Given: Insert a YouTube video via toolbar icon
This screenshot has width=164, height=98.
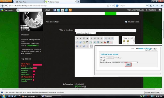Looking at the screenshot, I should pyautogui.click(x=105, y=42).
